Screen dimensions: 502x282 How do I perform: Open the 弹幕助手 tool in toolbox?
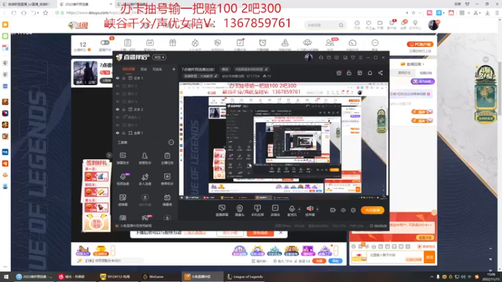pos(123,159)
